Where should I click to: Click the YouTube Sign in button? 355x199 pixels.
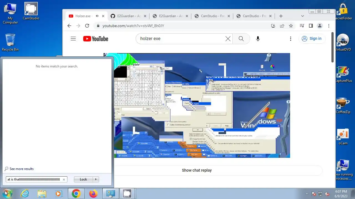pyautogui.click(x=312, y=39)
